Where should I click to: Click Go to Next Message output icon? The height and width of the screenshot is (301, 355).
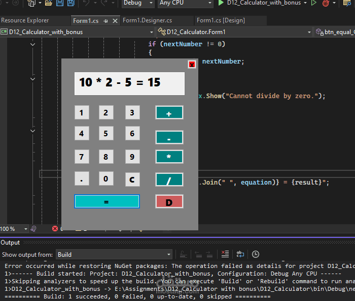pyautogui.click(x=209, y=254)
